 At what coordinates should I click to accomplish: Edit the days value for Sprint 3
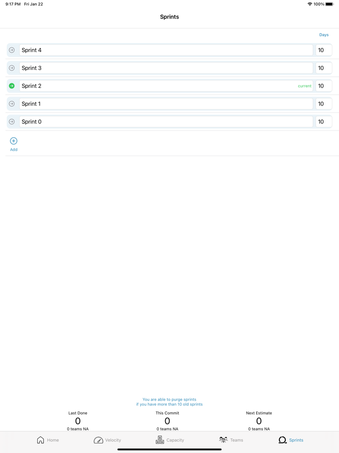[323, 68]
